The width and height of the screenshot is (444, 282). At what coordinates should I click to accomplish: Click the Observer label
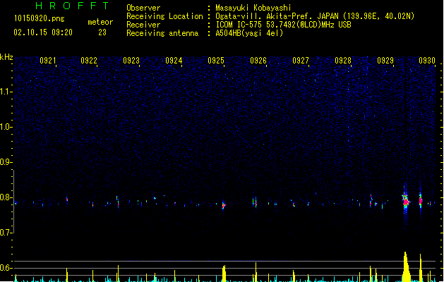[143, 8]
